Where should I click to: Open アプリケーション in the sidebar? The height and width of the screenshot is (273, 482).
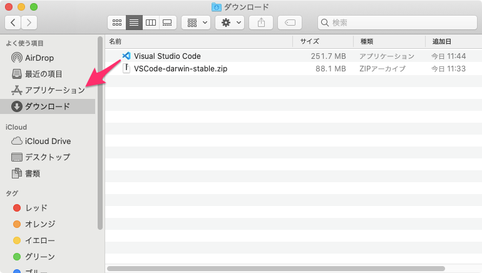click(x=48, y=90)
